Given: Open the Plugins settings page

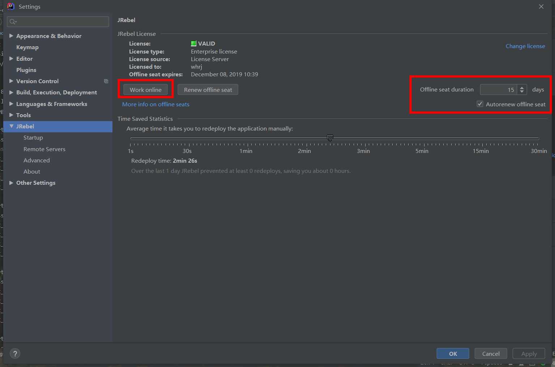Looking at the screenshot, I should pyautogui.click(x=26, y=70).
